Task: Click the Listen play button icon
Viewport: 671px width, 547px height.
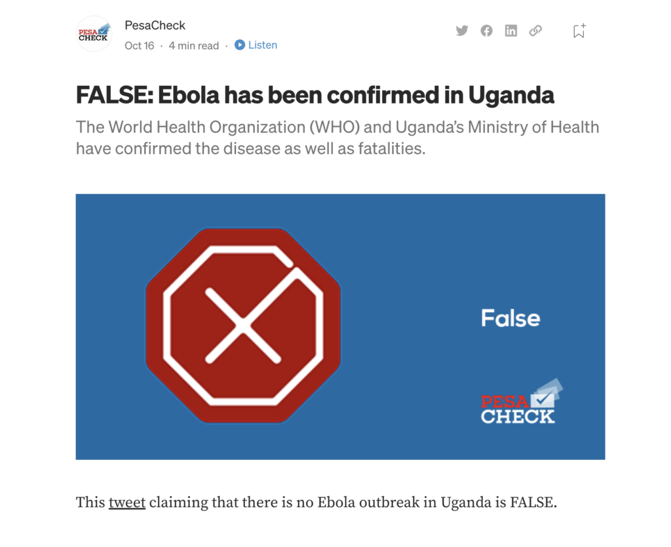Action: [240, 45]
